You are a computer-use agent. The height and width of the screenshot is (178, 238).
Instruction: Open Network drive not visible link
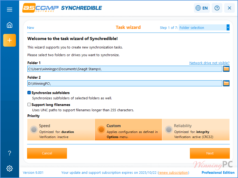[x=209, y=63]
